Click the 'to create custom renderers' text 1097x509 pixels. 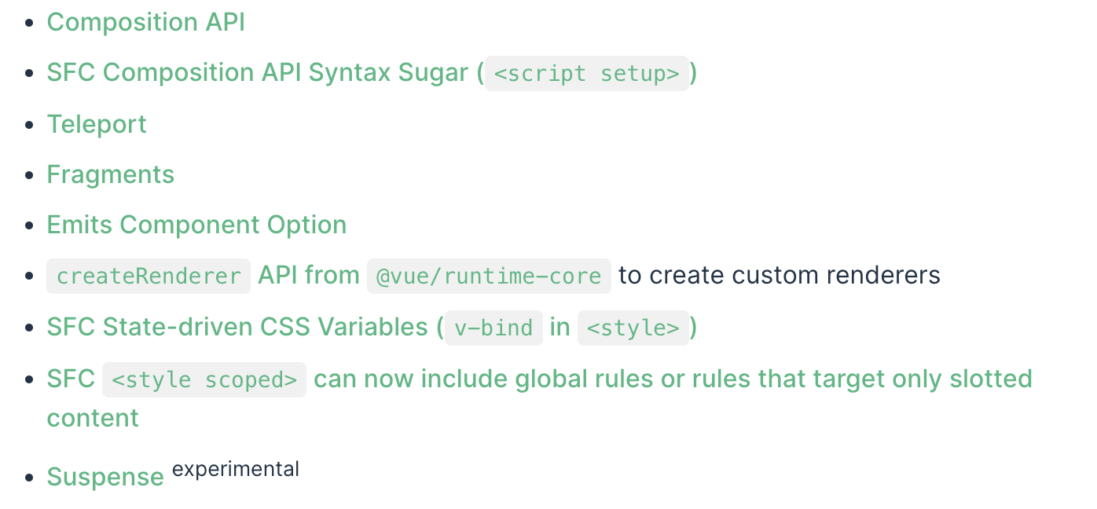(x=780, y=276)
